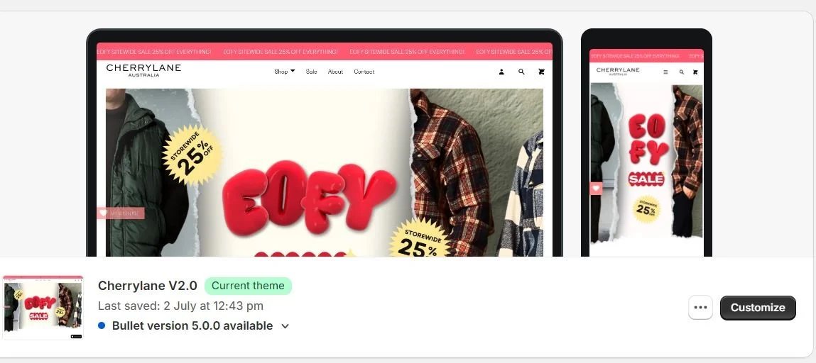
Task: Tap the hamburger menu icon in mobile preview
Action: tap(665, 72)
